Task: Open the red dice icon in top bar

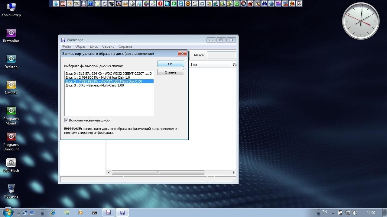Action: pos(250,4)
